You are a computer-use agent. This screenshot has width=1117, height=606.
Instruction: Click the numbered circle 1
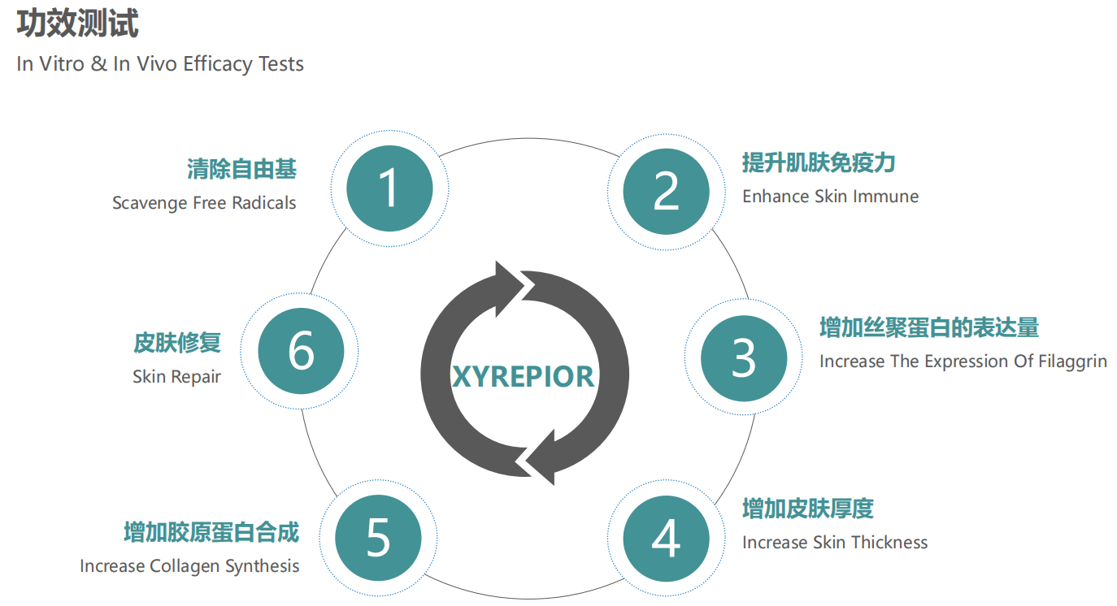389,188
